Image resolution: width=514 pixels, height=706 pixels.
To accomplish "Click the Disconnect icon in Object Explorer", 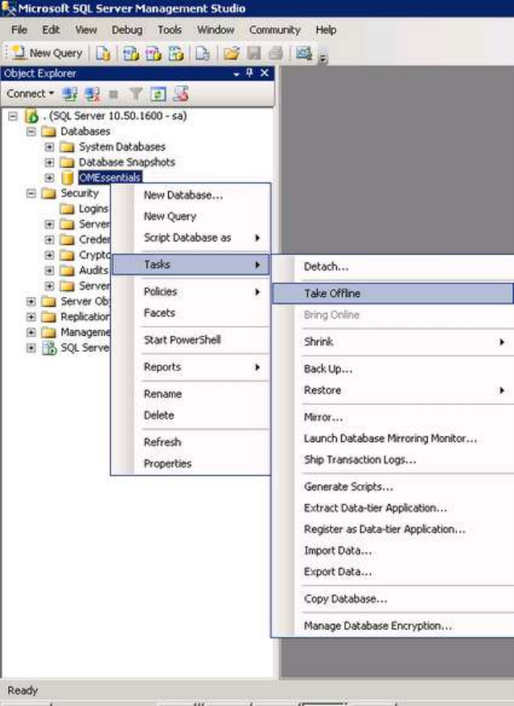I will pyautogui.click(x=93, y=94).
